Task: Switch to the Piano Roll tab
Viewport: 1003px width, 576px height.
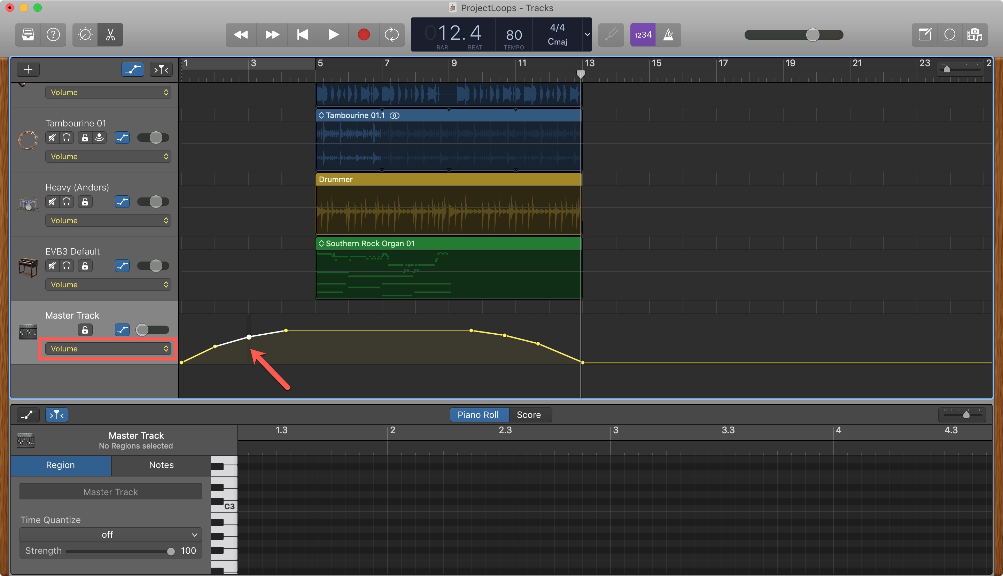Action: 477,415
